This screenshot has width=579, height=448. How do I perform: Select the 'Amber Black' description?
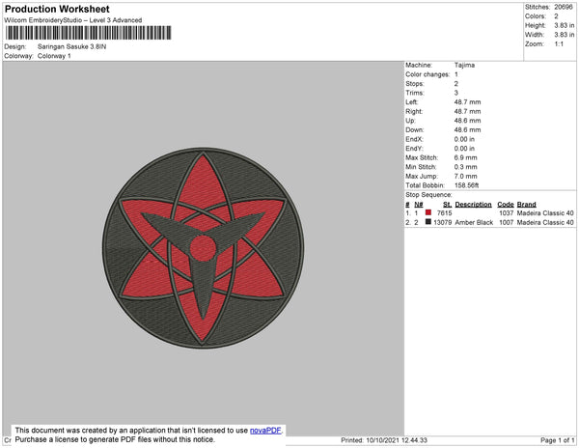(474, 222)
